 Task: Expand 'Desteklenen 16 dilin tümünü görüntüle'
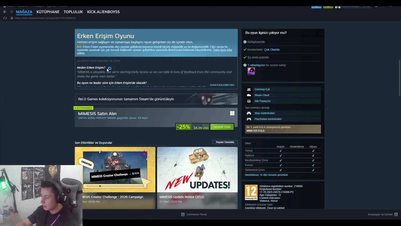266,175
